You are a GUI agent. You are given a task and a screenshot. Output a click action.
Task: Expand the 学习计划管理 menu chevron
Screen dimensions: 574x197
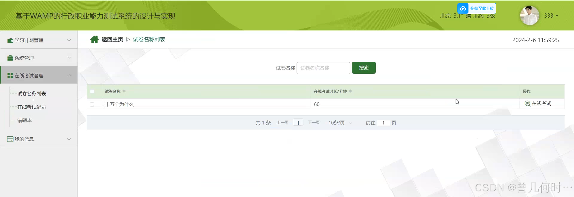click(x=69, y=40)
